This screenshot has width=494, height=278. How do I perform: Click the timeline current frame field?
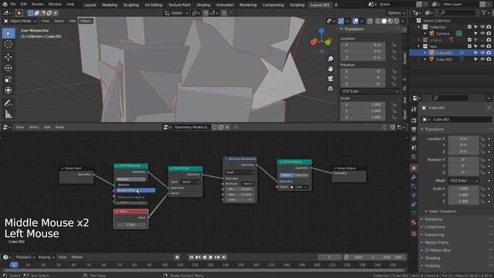(330, 257)
